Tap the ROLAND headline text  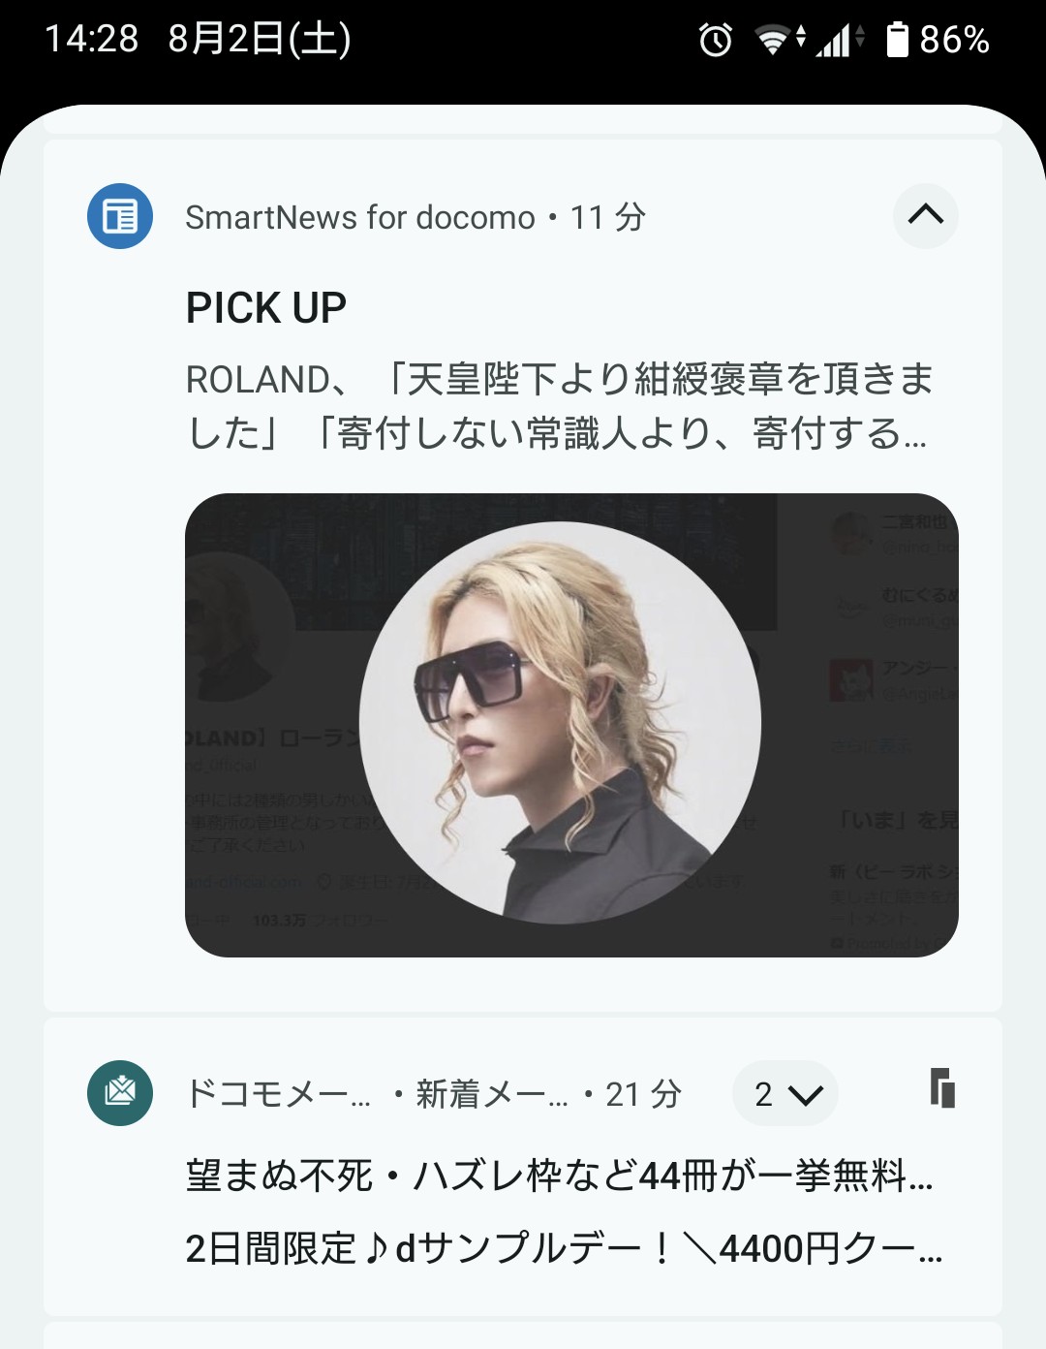560,406
